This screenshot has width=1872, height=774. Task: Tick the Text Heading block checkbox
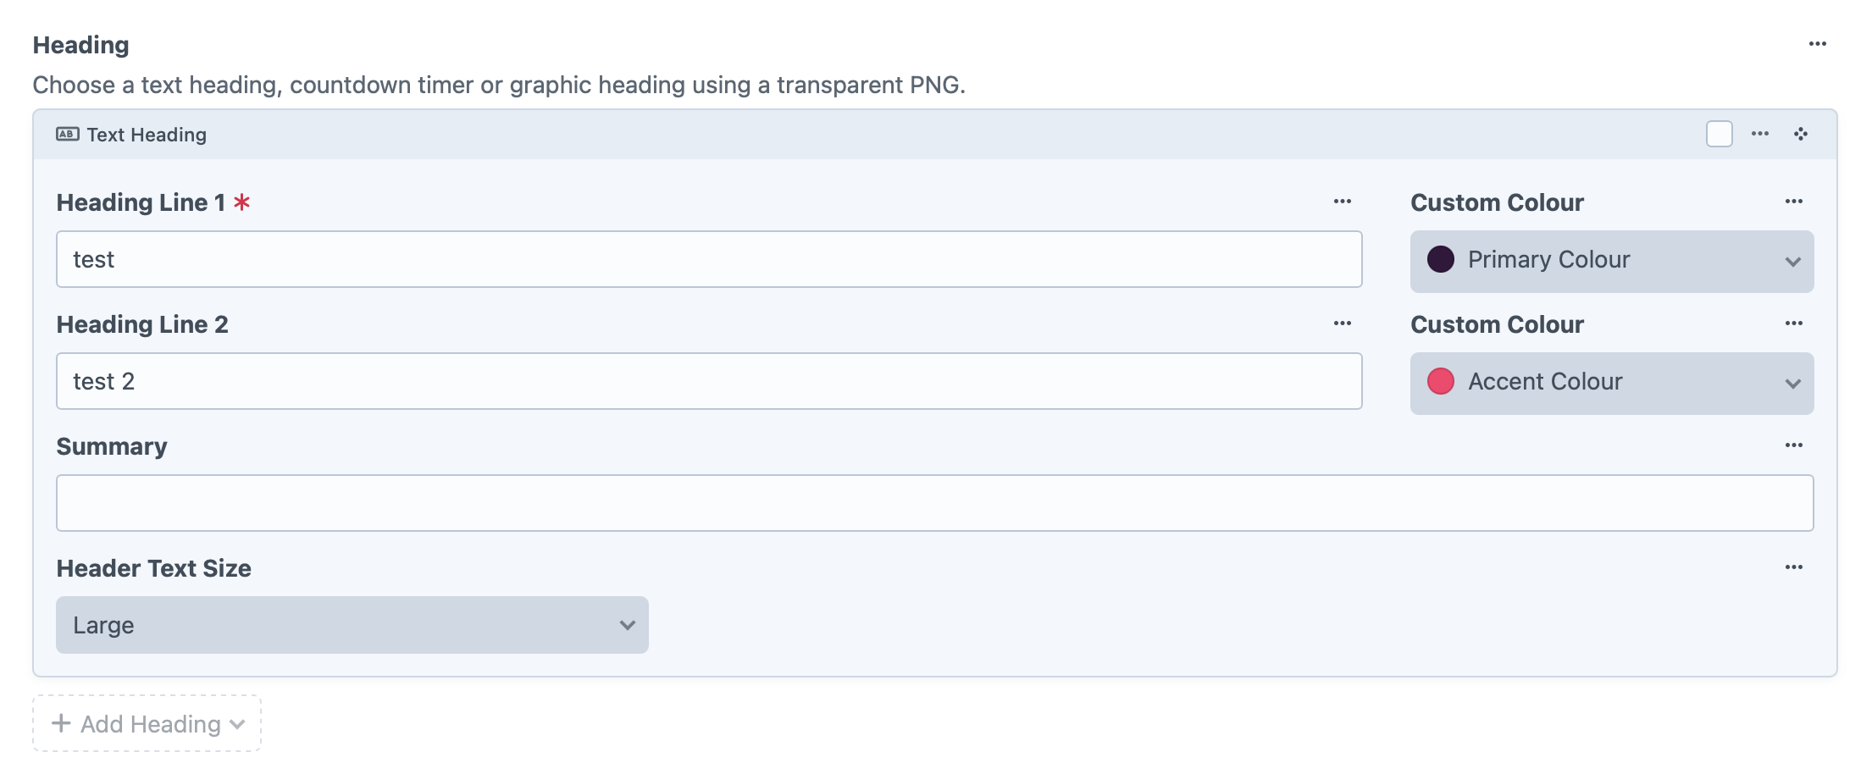point(1720,134)
